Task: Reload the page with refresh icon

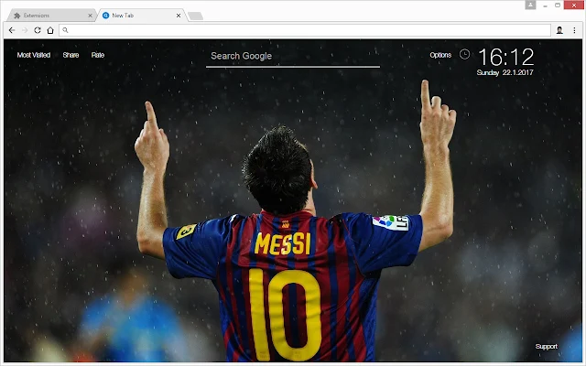Action: pos(38,30)
